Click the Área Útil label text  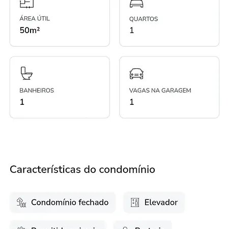coord(35,18)
